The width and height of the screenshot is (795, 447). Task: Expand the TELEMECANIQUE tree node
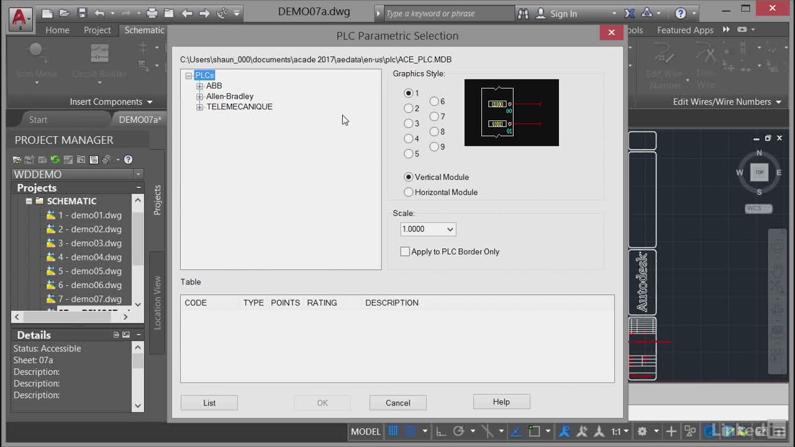tap(199, 107)
